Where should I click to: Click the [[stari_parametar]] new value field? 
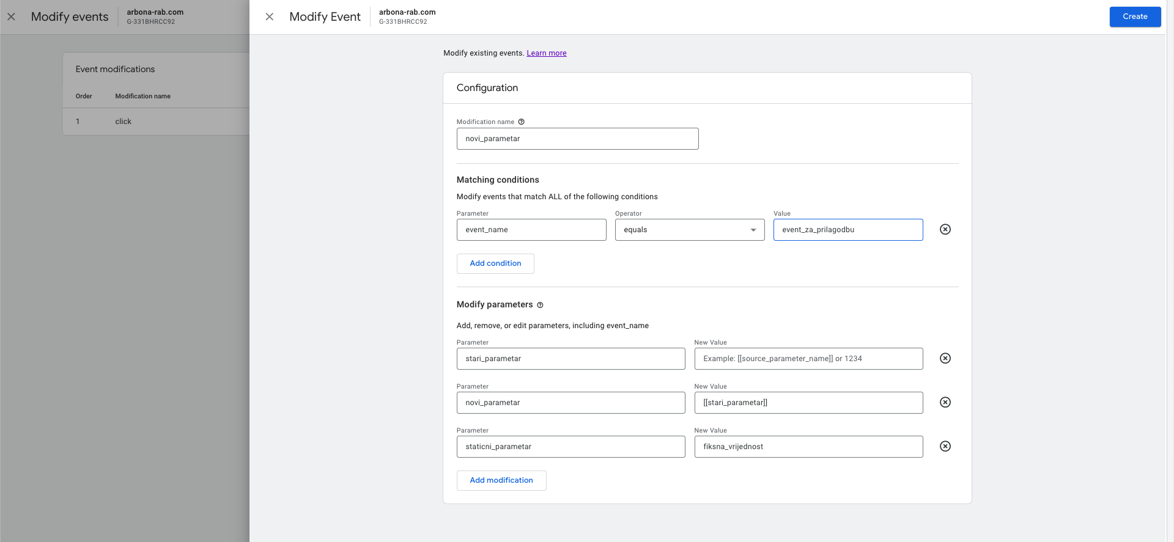[x=808, y=403]
